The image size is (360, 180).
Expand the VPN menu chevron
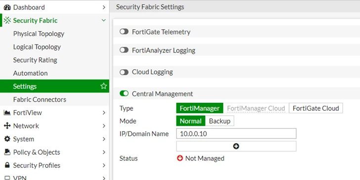[x=104, y=178]
